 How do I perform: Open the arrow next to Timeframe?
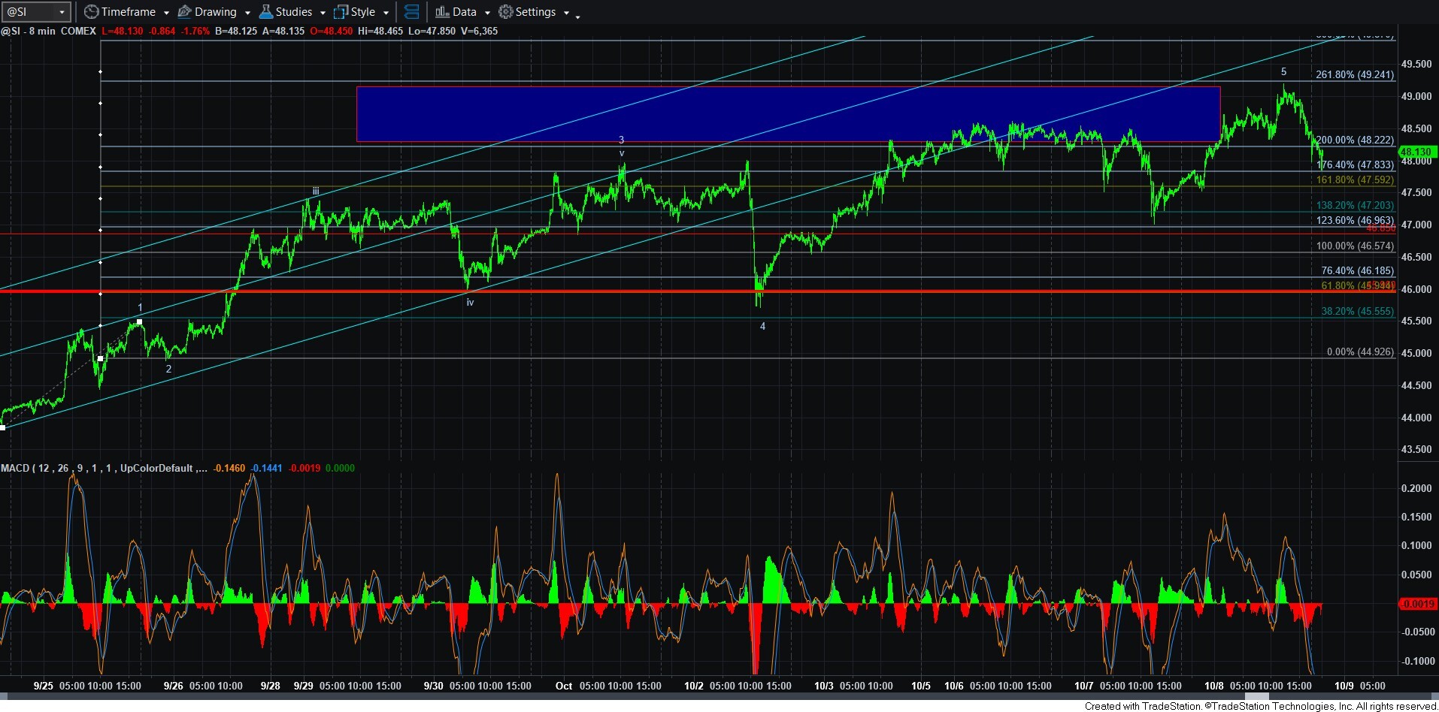(x=166, y=13)
